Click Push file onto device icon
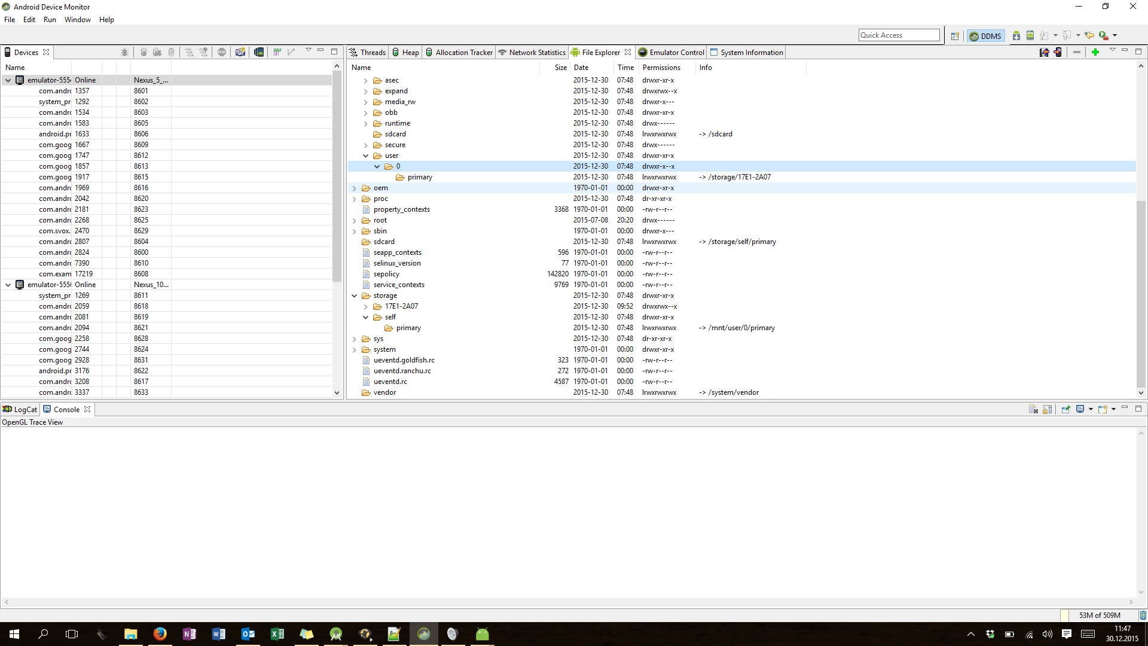Viewport: 1148px width, 646px height. [x=1058, y=52]
